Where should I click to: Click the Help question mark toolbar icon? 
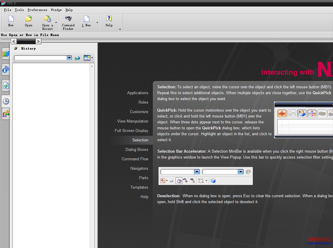(x=109, y=19)
